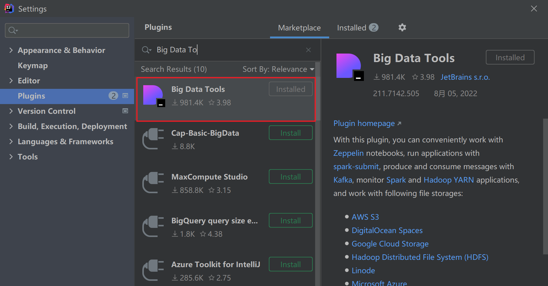Click the Plugins badge showing 2
This screenshot has width=548, height=286.
[x=113, y=96]
